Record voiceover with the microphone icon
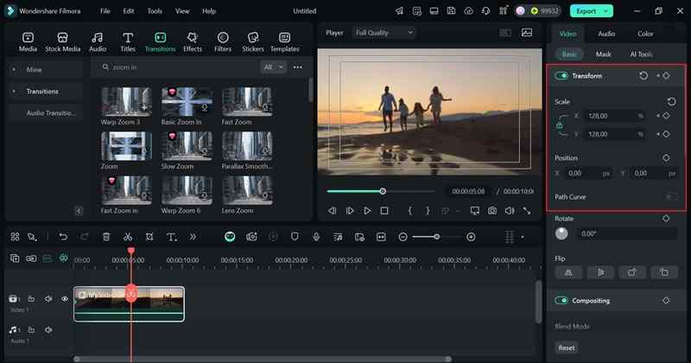 coord(316,237)
